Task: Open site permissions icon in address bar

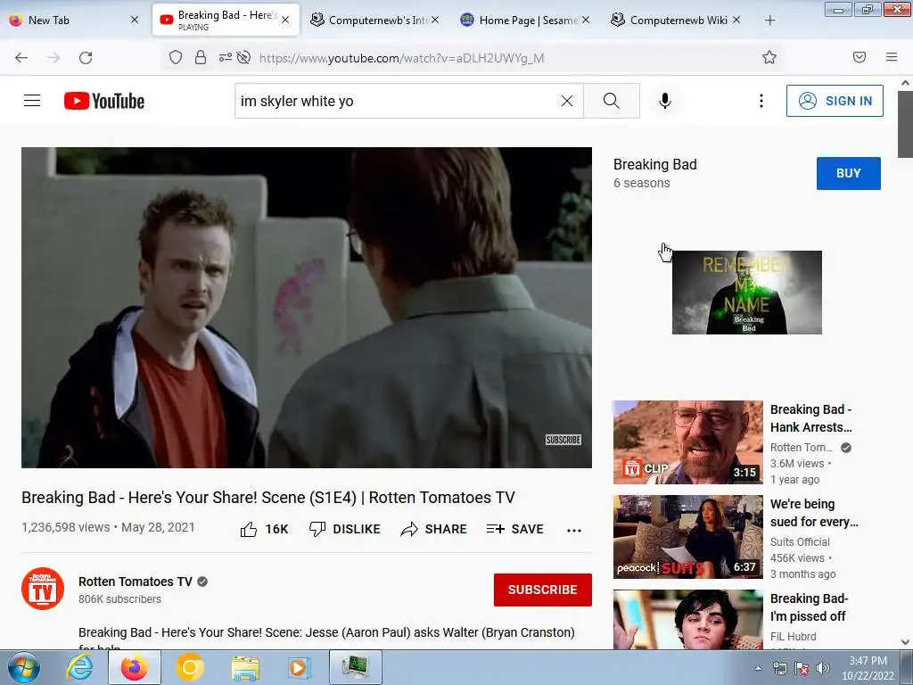Action: pos(225,57)
